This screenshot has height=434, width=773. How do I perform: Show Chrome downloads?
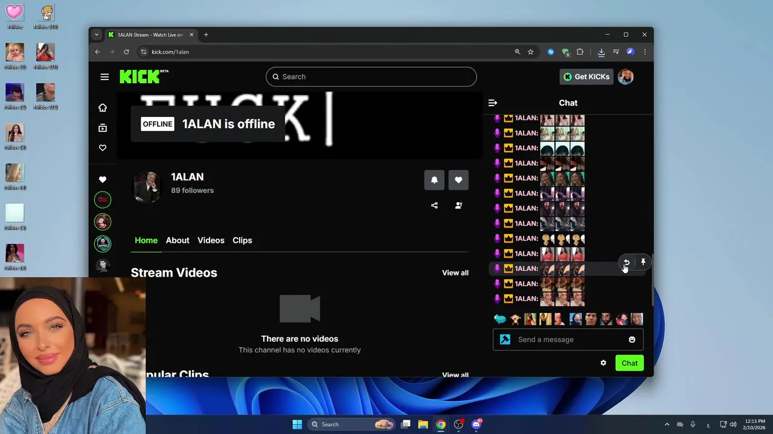[601, 52]
